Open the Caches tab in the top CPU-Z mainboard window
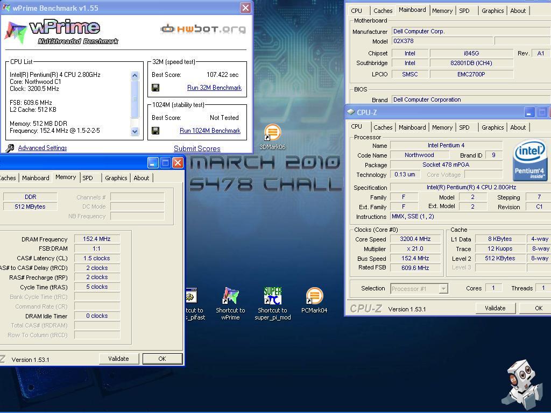This screenshot has height=413, width=551. [383, 11]
